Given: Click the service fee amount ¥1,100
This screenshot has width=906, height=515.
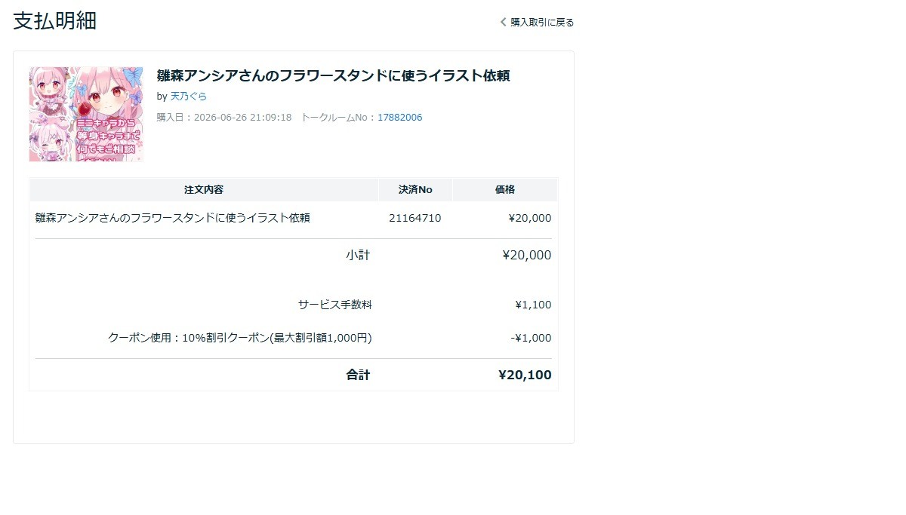Looking at the screenshot, I should tap(533, 305).
